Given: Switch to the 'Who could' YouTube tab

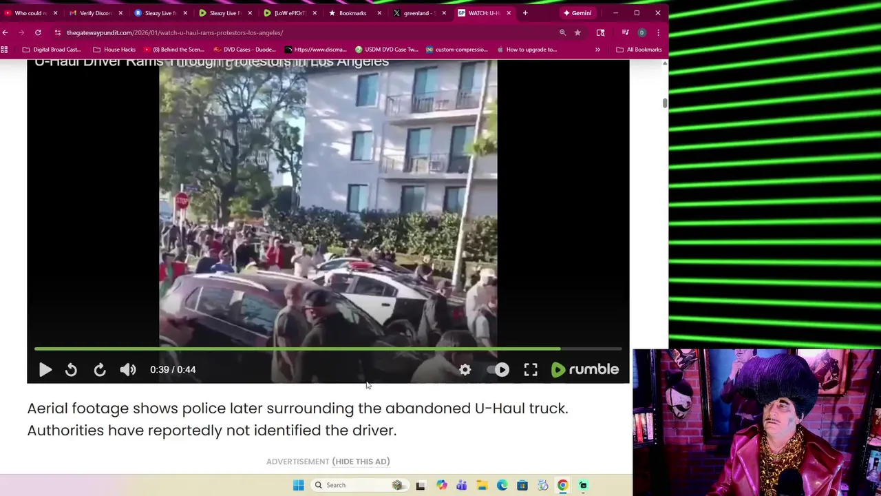Looking at the screenshot, I should click(x=31, y=13).
